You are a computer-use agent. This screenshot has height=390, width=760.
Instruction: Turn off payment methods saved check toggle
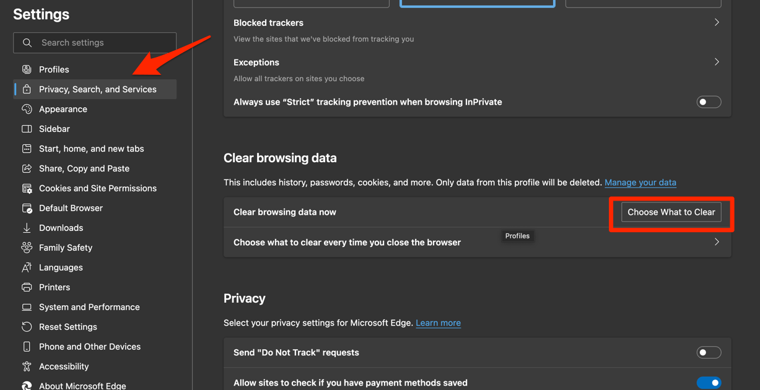click(x=709, y=383)
